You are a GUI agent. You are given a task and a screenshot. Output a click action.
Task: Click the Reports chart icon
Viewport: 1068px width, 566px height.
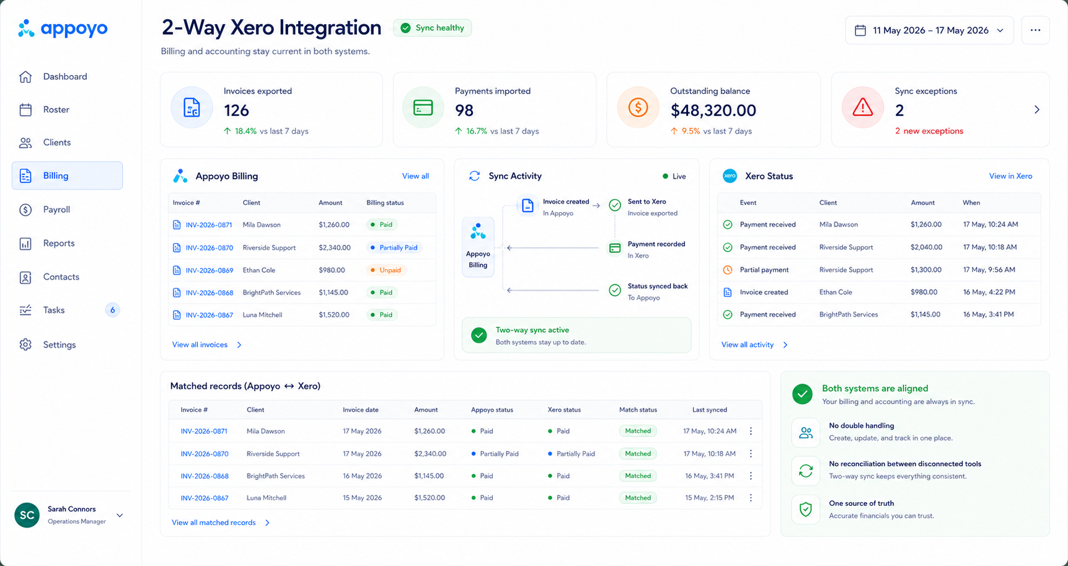pyautogui.click(x=25, y=244)
